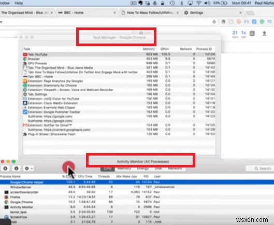Viewport: 274px width, 225px height.
Task: Click the Grammarly extension icon in Chrome's toolbar
Action: tap(262, 22)
